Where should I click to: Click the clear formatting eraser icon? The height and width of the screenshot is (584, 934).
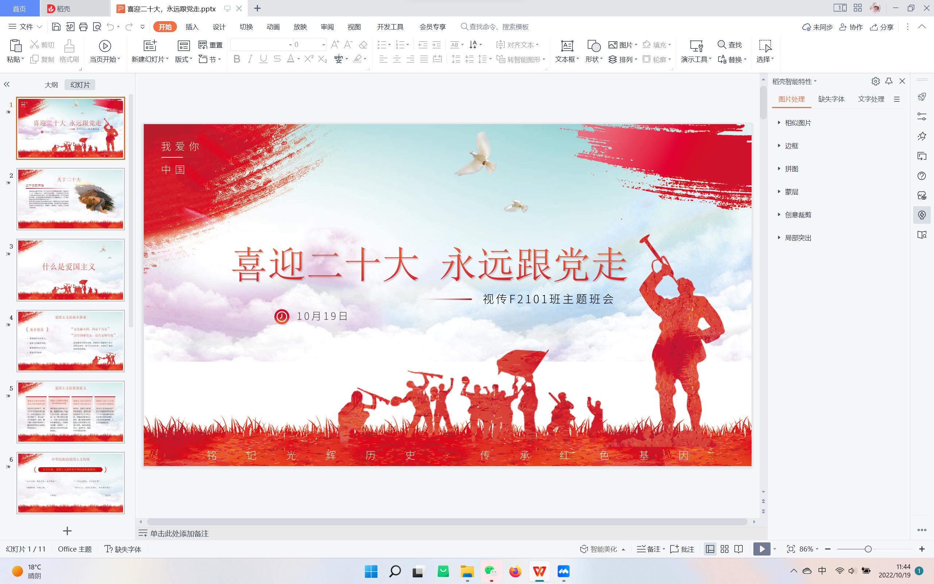tap(363, 45)
